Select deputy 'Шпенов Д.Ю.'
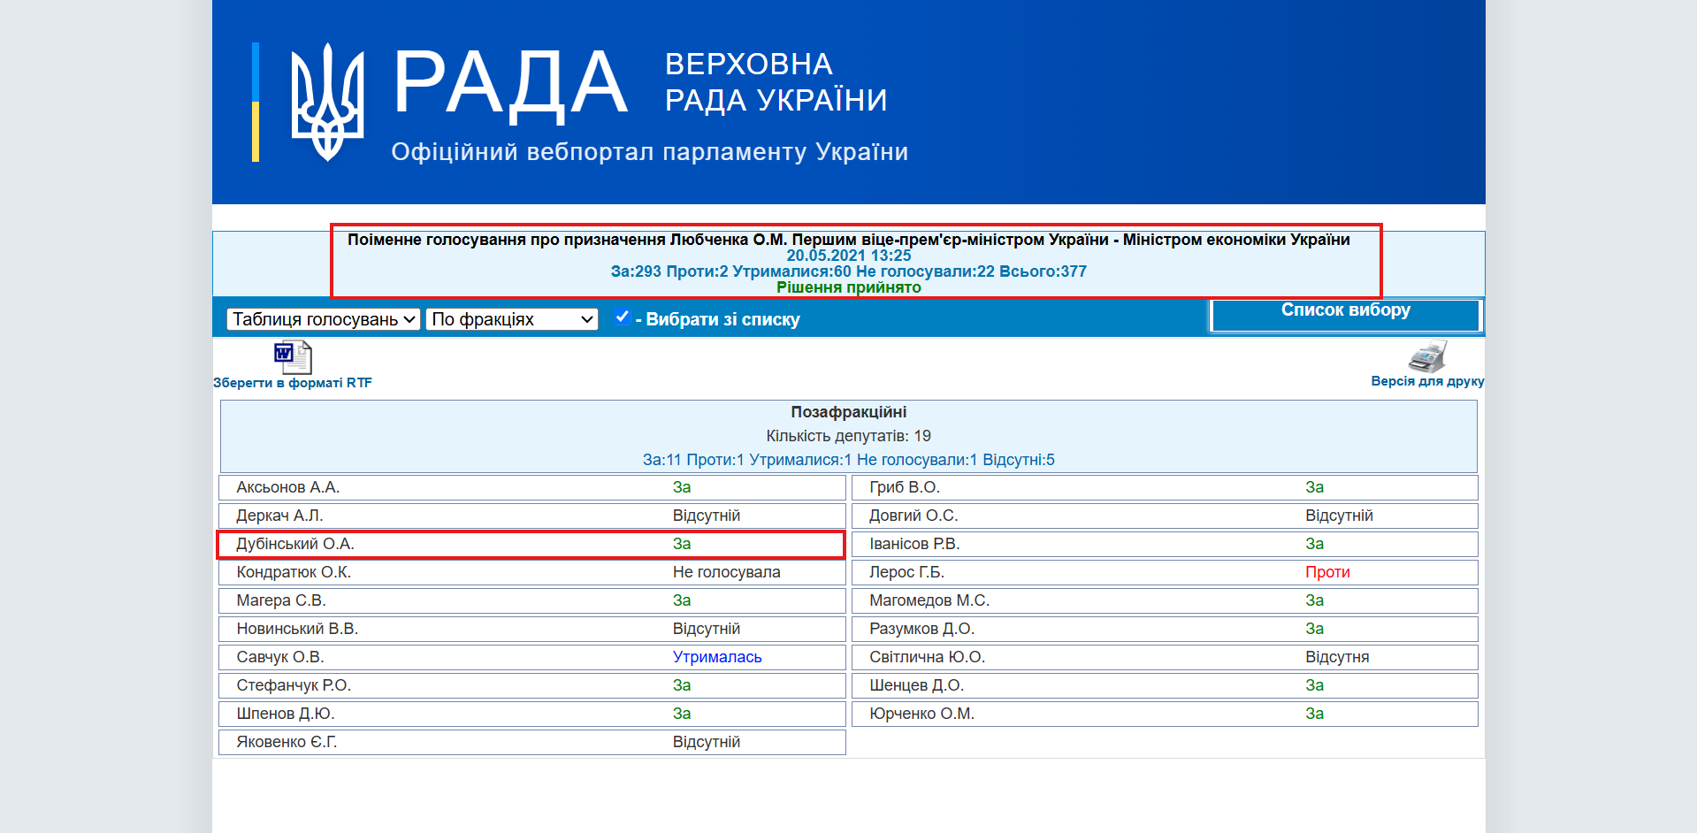The image size is (1697, 833). point(286,714)
